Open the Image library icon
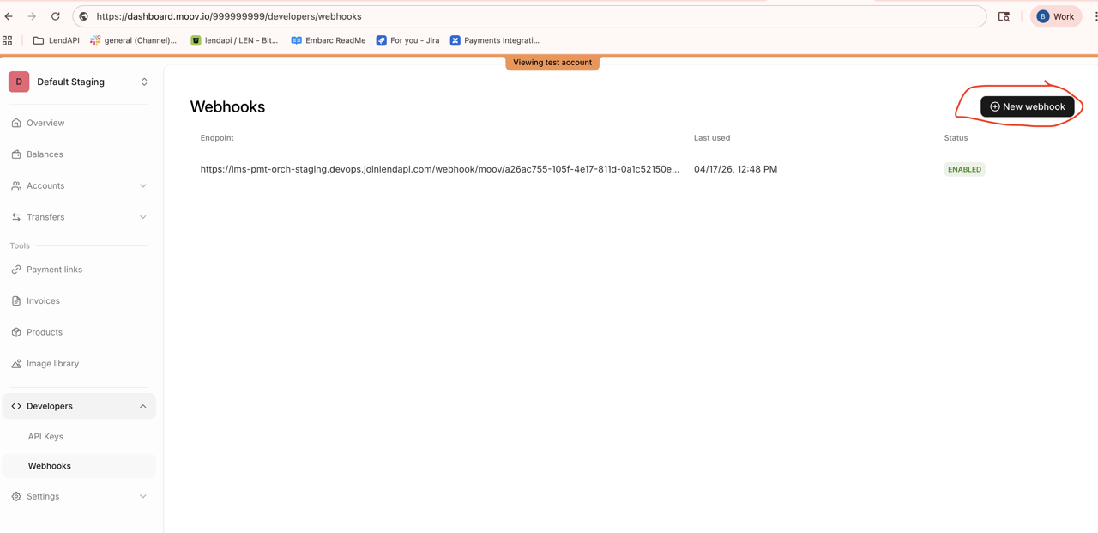The width and height of the screenshot is (1098, 533). (x=16, y=364)
